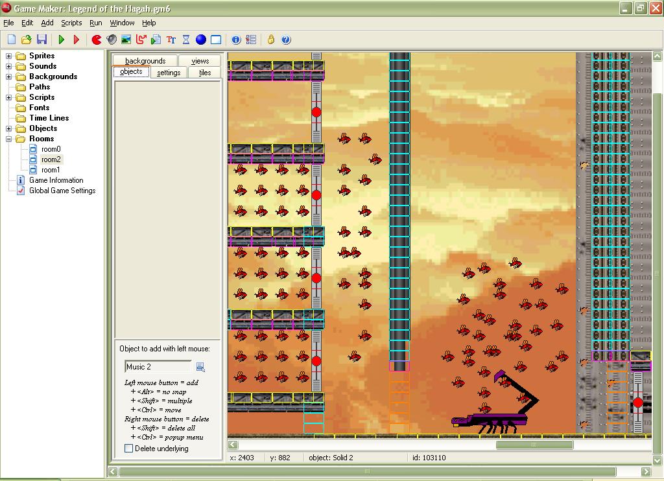Open help via the question mark icon

click(x=286, y=40)
